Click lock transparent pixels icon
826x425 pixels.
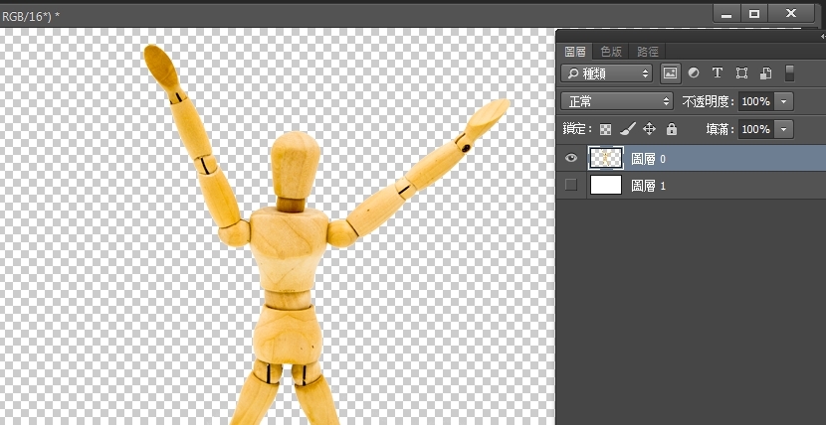[606, 129]
